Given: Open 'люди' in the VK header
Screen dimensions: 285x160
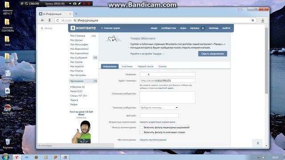Looking at the screenshot, I should coord(154,28).
